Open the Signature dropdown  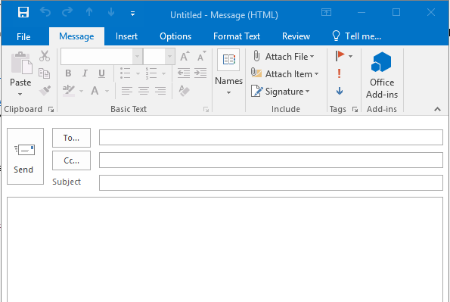click(307, 92)
